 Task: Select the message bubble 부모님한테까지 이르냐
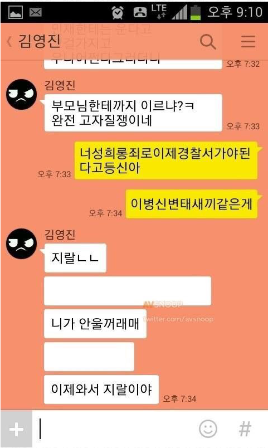(x=133, y=113)
